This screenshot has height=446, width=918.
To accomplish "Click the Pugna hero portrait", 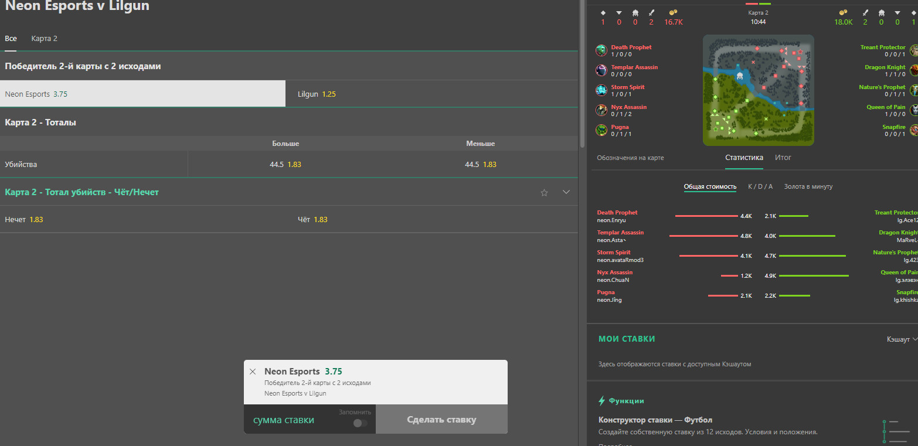I will (601, 130).
